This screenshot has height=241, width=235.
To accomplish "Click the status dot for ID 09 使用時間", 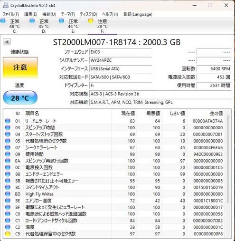I will [x=8, y=154].
